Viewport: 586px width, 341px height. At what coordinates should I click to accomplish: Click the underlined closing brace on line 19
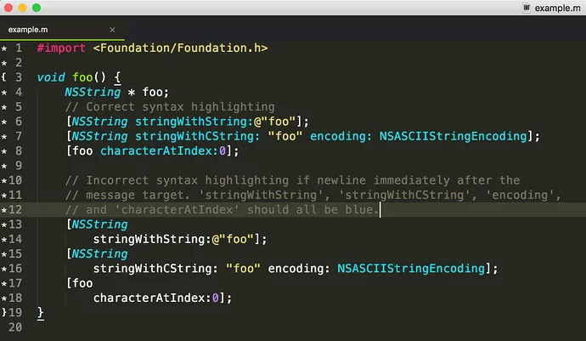(x=41, y=313)
